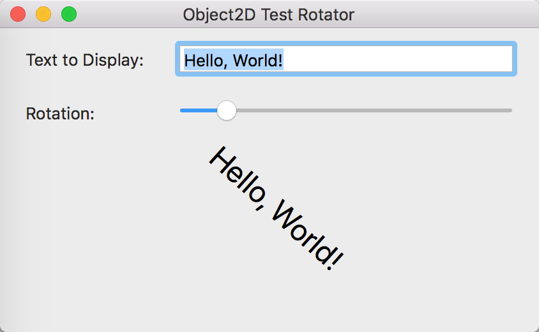Click the green full-screen window button
The image size is (539, 332).
68,14
